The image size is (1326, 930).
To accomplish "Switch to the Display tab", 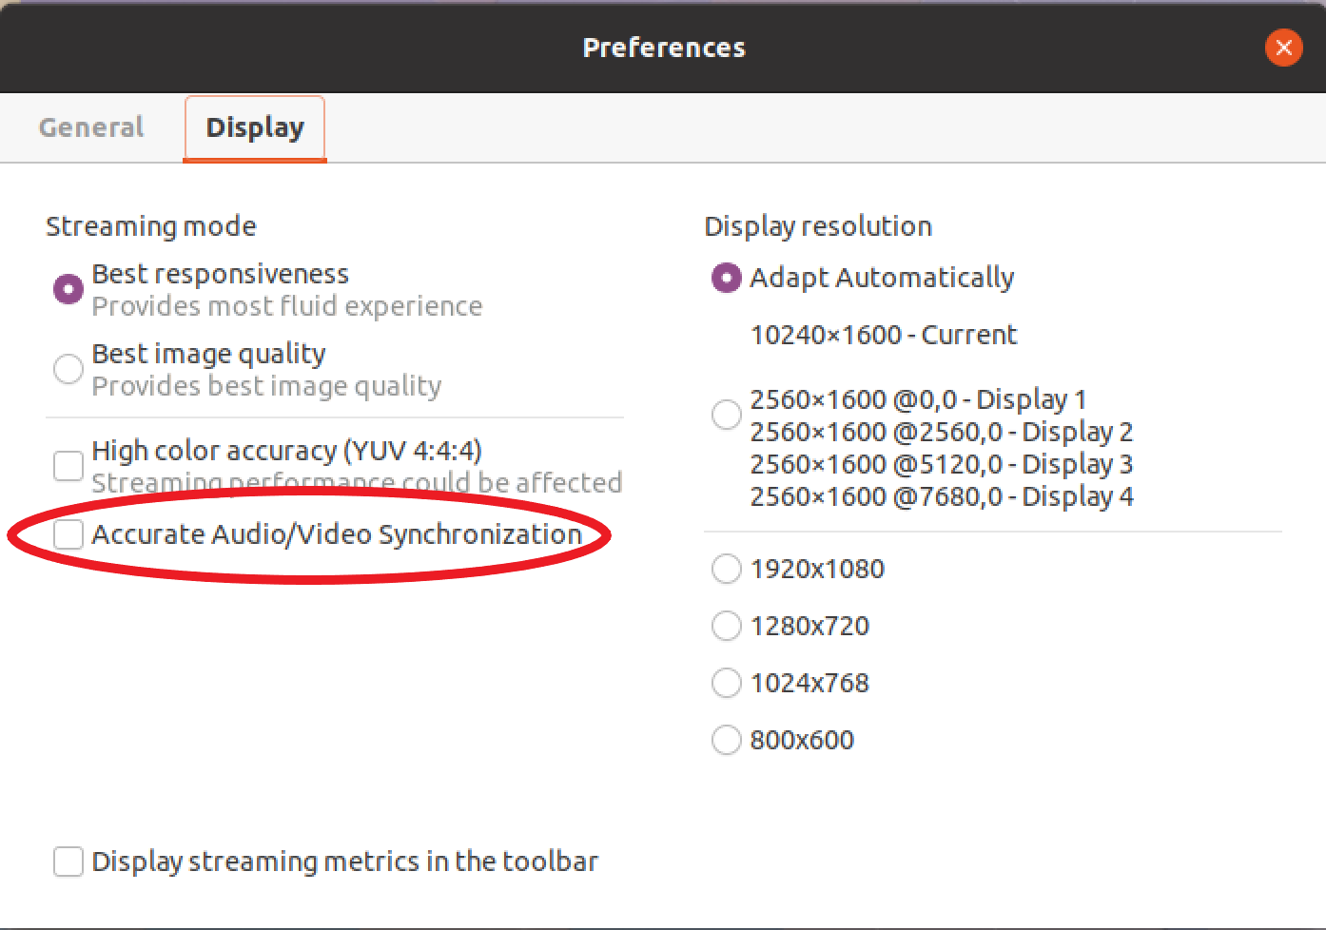I will [x=254, y=126].
